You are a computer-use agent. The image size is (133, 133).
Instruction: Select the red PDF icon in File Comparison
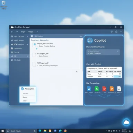coord(104,89)
